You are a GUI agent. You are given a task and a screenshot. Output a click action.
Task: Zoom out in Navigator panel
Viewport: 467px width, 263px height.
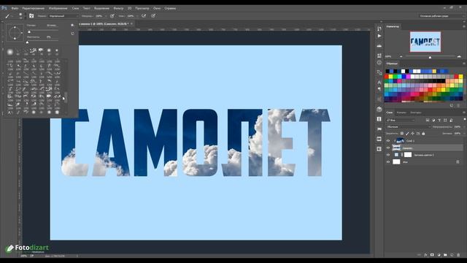[x=401, y=56]
